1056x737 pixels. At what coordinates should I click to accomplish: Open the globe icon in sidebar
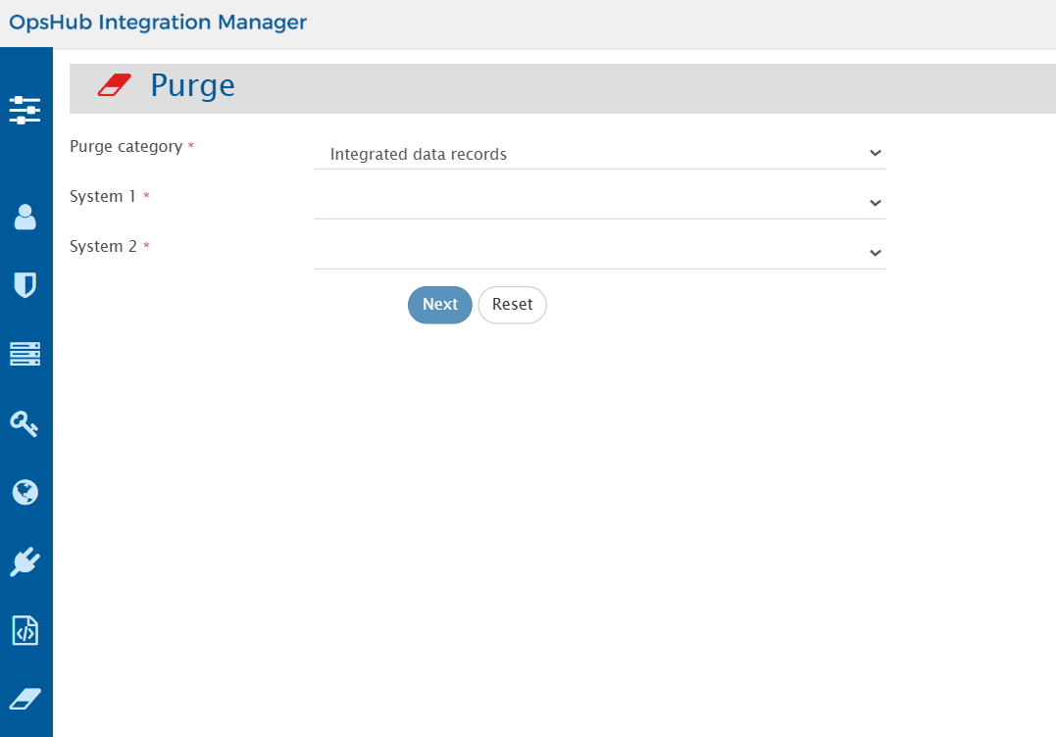point(25,492)
